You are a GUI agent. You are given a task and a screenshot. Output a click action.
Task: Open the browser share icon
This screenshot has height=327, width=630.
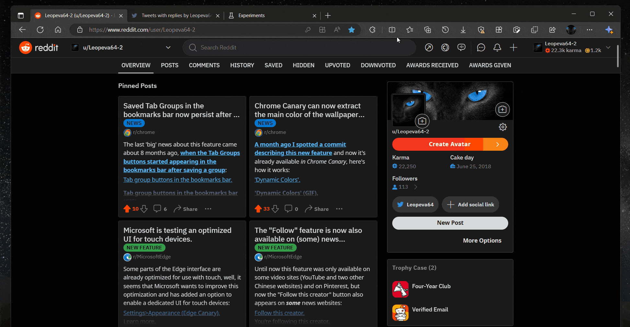[x=552, y=30]
